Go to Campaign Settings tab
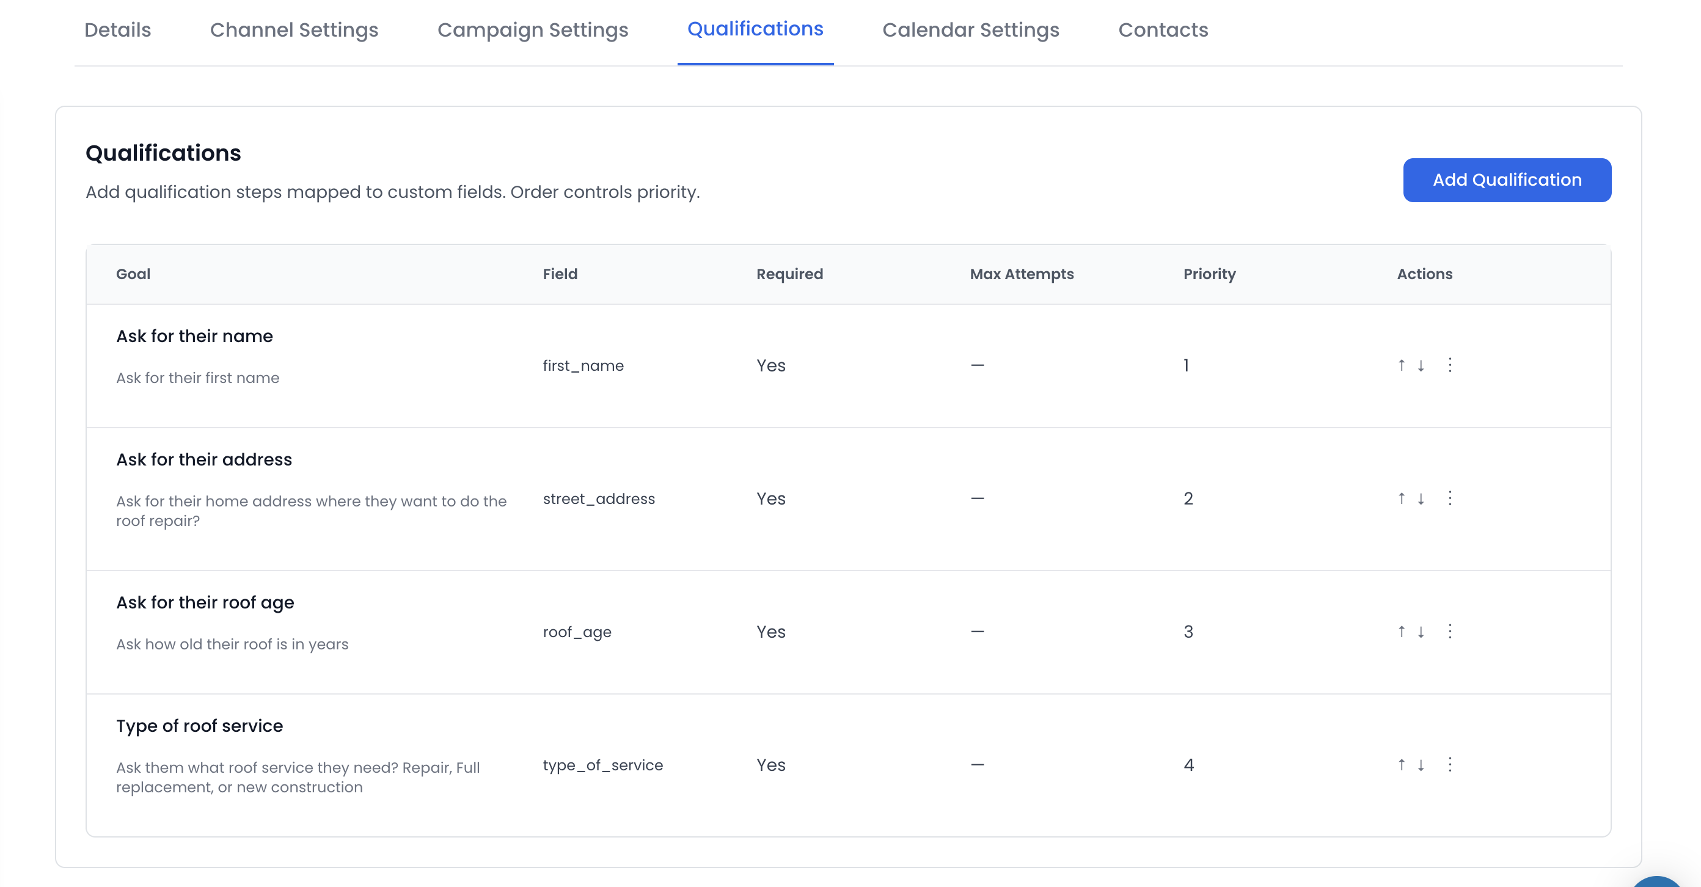1701x887 pixels. tap(532, 30)
